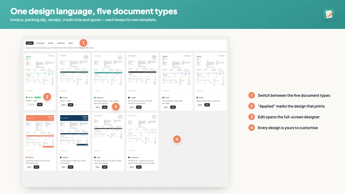Image resolution: width=345 pixels, height=194 pixels.
Task: Click the disabled Applied button on Studio card
Action: (31, 104)
